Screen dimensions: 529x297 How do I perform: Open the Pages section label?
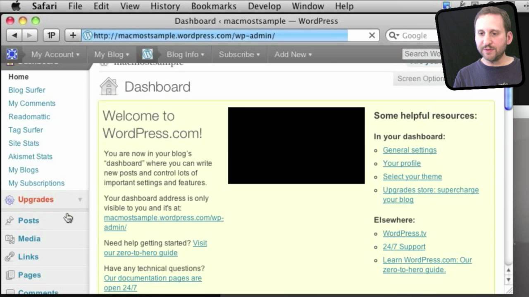point(29,275)
